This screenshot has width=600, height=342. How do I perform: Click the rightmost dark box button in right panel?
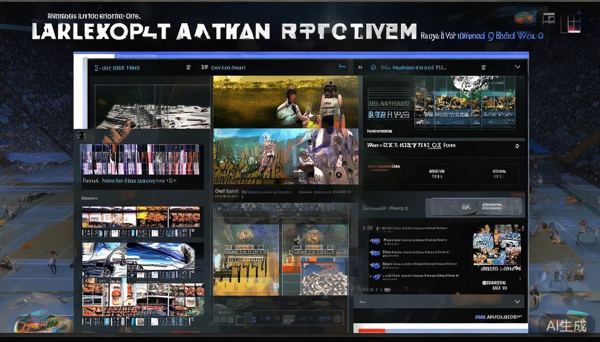(x=498, y=174)
